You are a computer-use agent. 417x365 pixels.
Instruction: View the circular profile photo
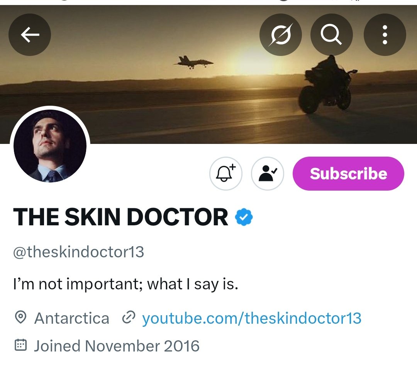pyautogui.click(x=50, y=146)
